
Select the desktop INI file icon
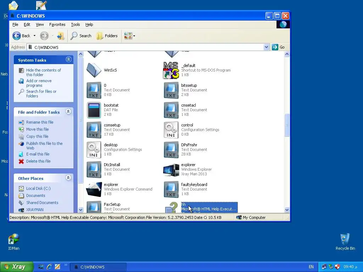coord(94,150)
